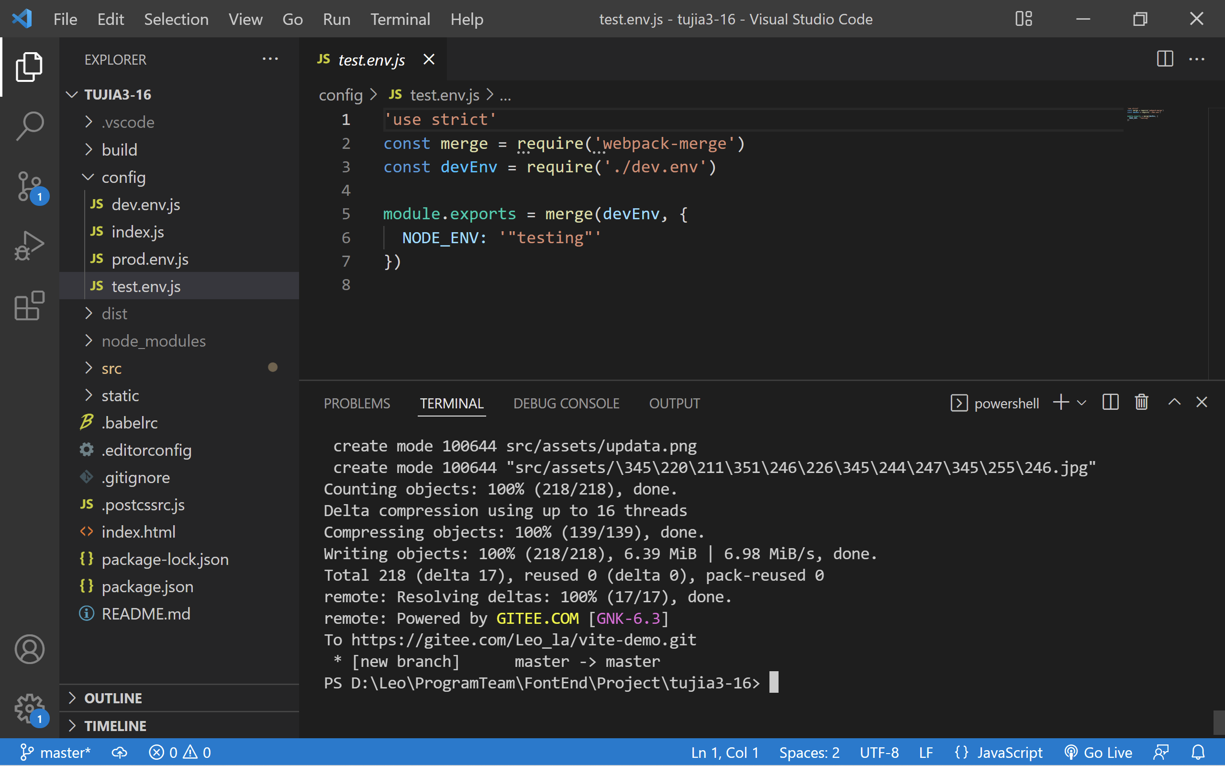Open the Explorer view in activity bar
Viewport: 1225px width, 766px height.
(29, 67)
